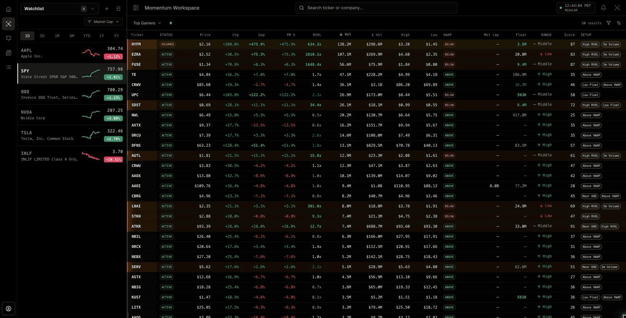Click 581K float in KUST row
Image resolution: width=626 pixels, height=318 pixels.
522,297
